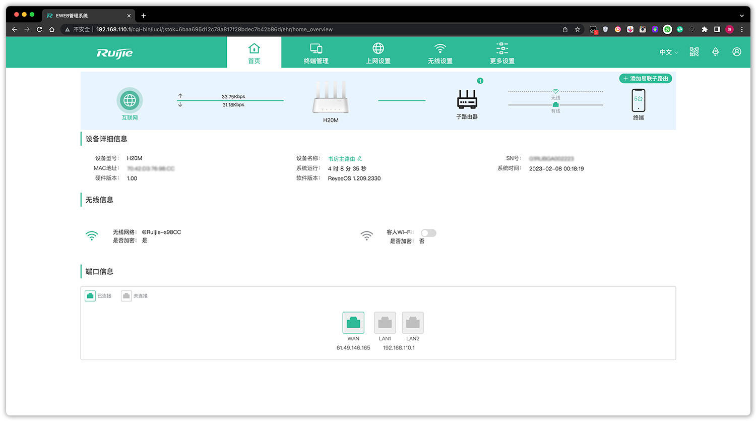Close the EWEB管理系统 tab
The width and height of the screenshot is (756, 421).
coord(129,16)
